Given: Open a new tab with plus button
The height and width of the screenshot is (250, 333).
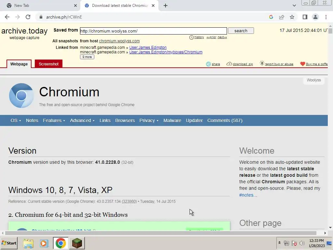Looking at the screenshot, I should click(x=166, y=6).
